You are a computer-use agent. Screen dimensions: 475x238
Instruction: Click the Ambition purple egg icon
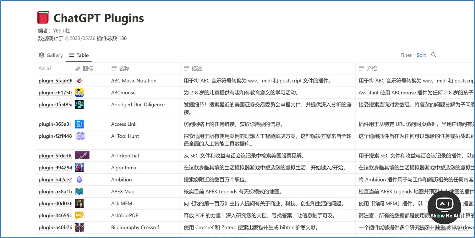[x=79, y=179]
